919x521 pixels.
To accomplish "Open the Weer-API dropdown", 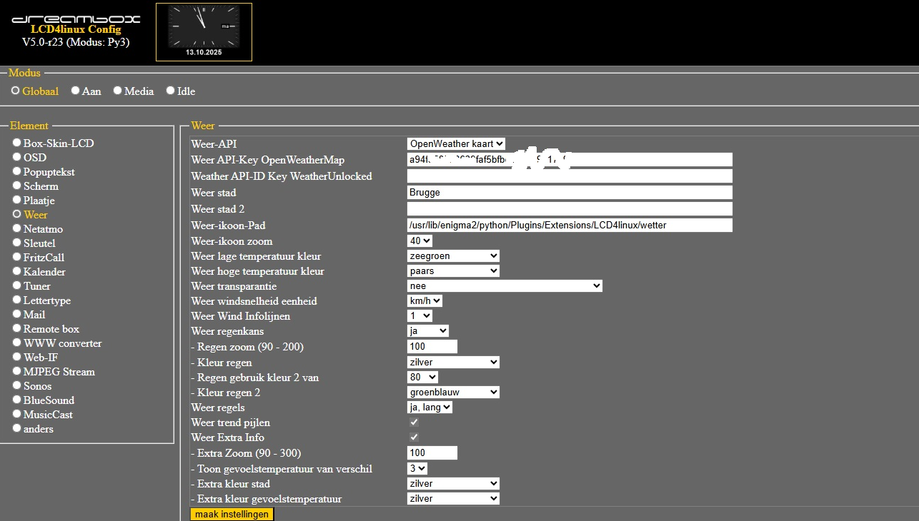I will pos(456,144).
